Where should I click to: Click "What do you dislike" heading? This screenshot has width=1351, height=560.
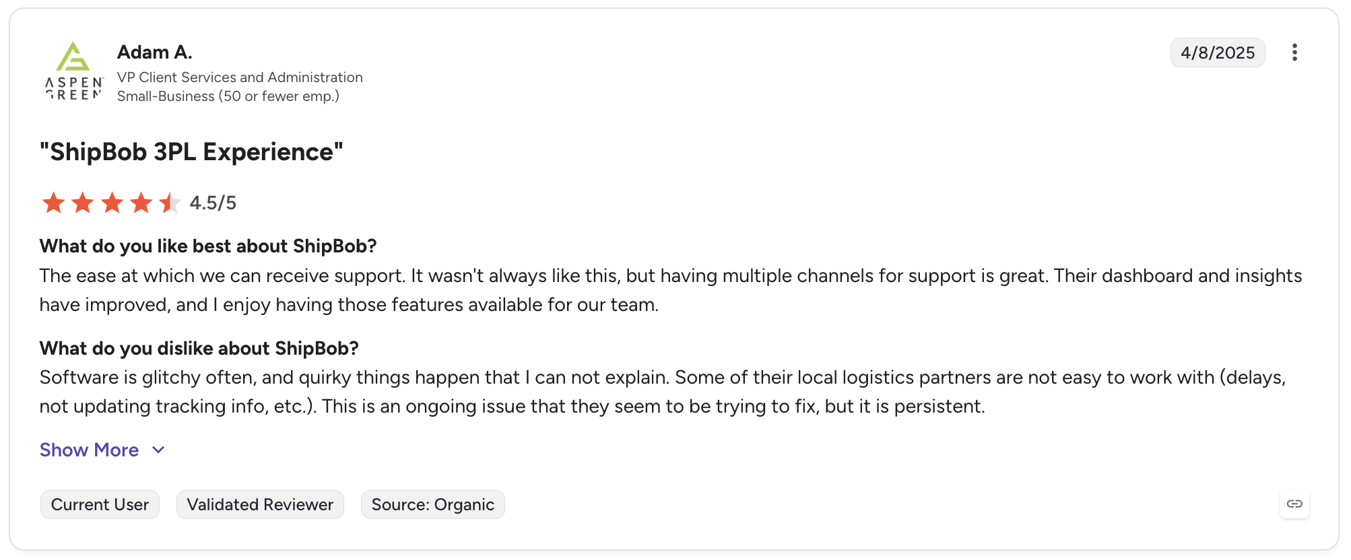[x=199, y=349]
